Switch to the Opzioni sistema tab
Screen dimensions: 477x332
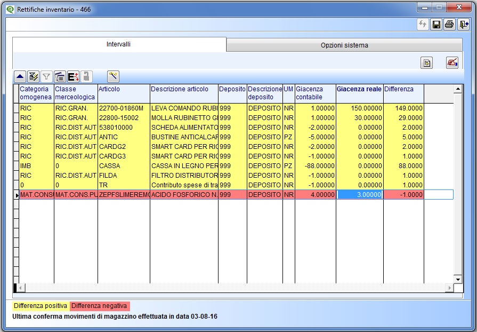[344, 45]
